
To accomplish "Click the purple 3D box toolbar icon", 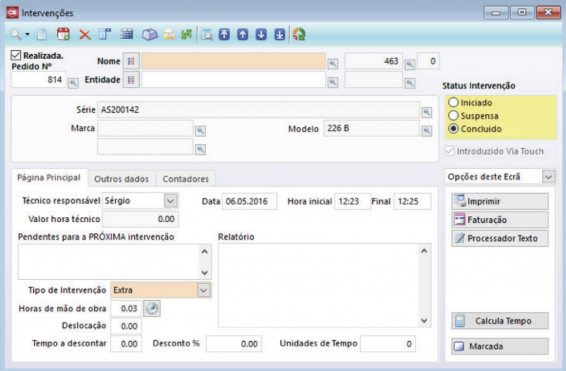I will [149, 35].
